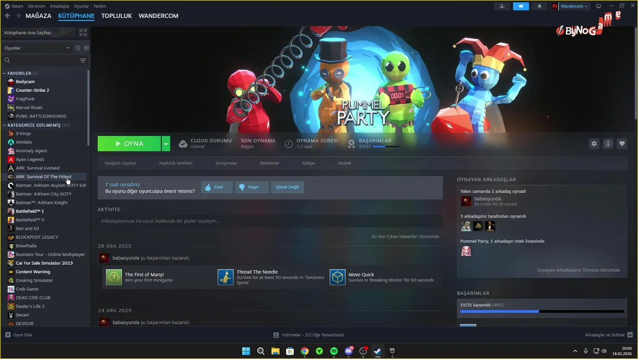Screen dimensions: 638x359
Task: Open the Rehberler tab
Action: click(269, 163)
